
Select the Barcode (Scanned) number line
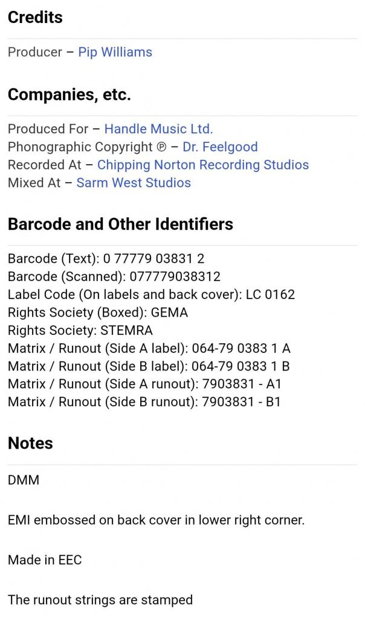114,277
